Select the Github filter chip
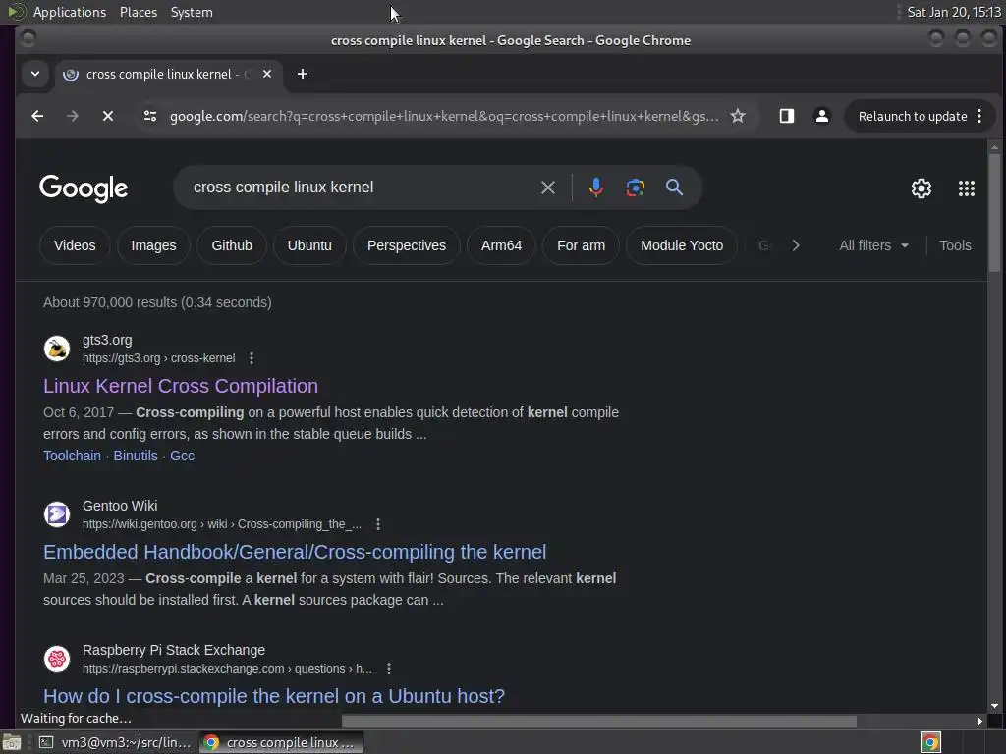Screen dimensions: 1006x754 (232, 245)
